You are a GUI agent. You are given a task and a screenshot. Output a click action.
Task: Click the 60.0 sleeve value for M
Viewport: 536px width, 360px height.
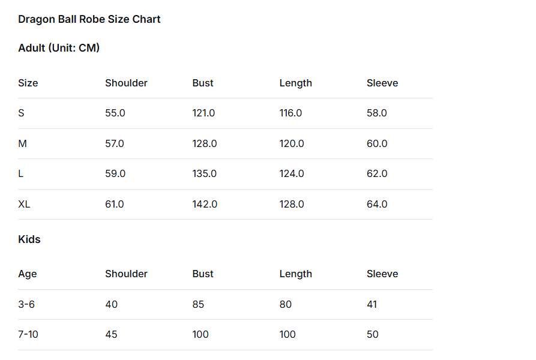(377, 144)
